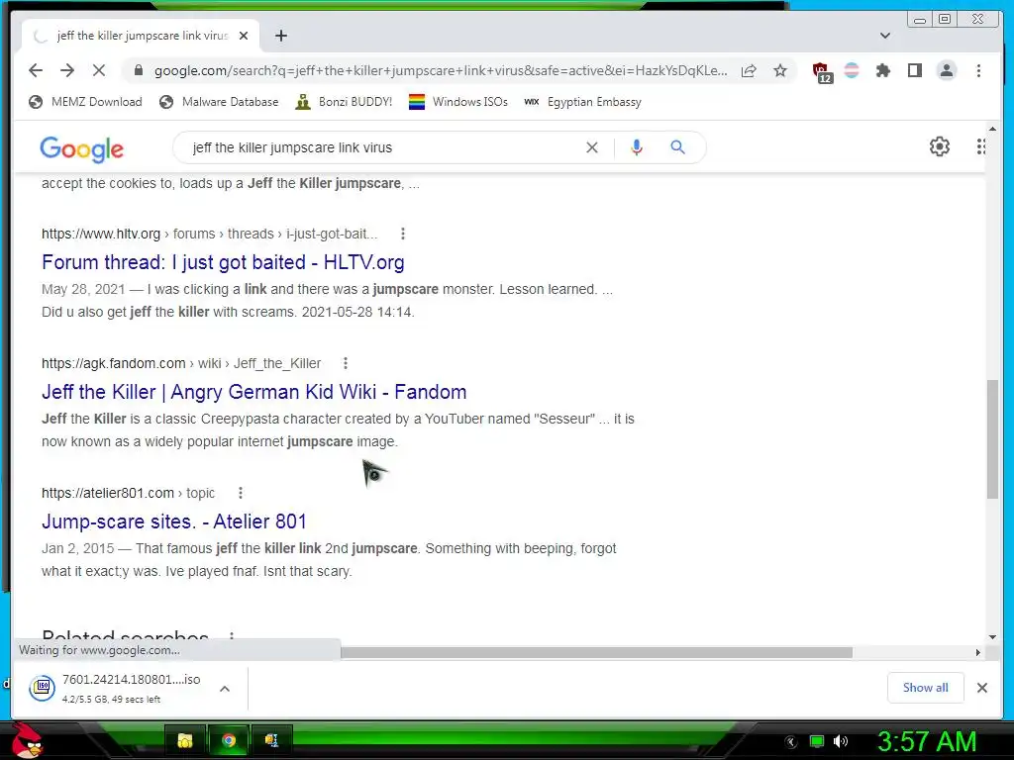Click the vertical scrollbar thumb
The image size is (1014, 760).
click(x=992, y=439)
